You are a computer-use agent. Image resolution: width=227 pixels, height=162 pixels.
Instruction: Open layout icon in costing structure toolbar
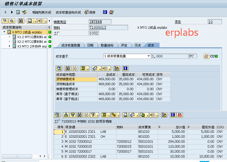[x=40, y=21]
